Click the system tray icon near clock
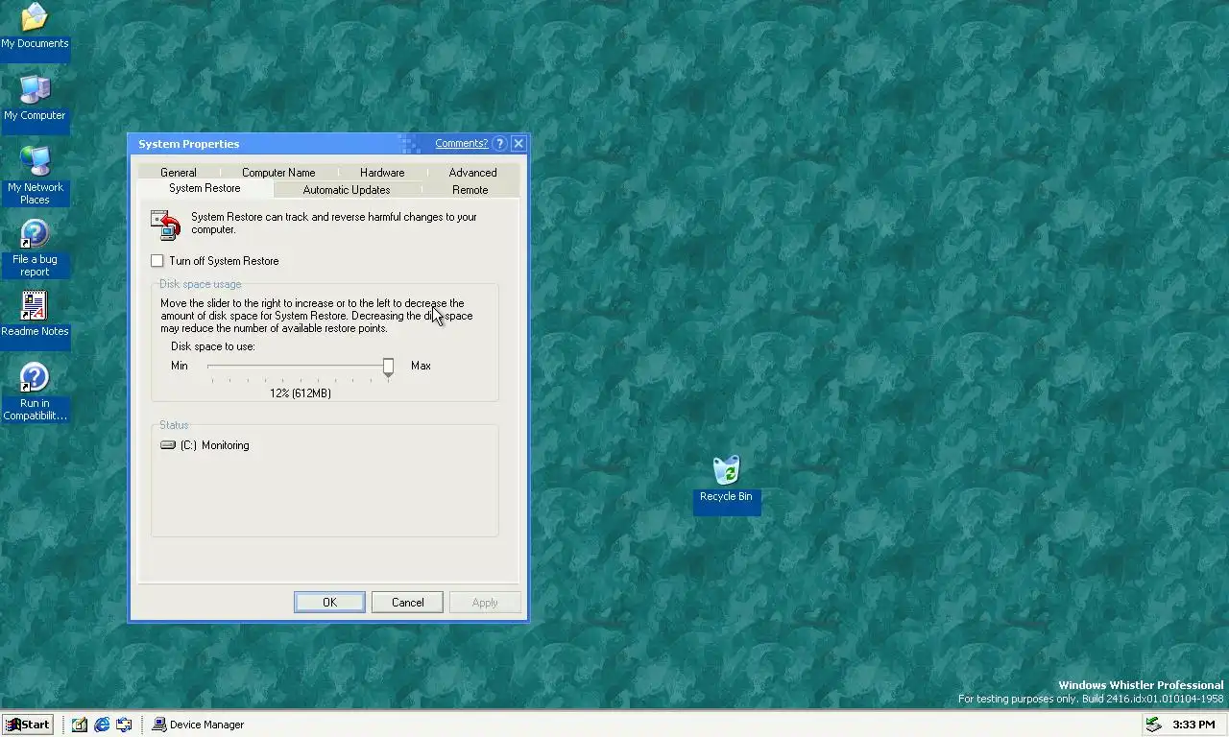Screen dimensions: 1229x737 point(1153,725)
